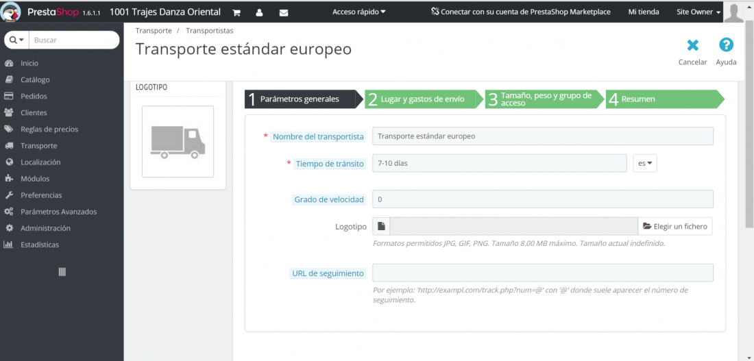Open the search type dropdown magnifier
The image size is (754, 361).
tap(16, 40)
